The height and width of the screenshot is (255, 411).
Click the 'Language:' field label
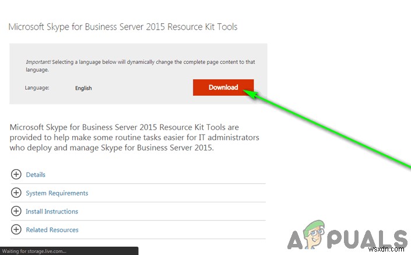(x=37, y=88)
